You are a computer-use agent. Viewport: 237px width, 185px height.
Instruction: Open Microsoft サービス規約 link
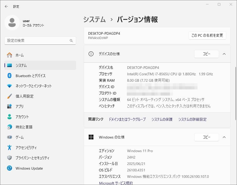tap(116, 183)
